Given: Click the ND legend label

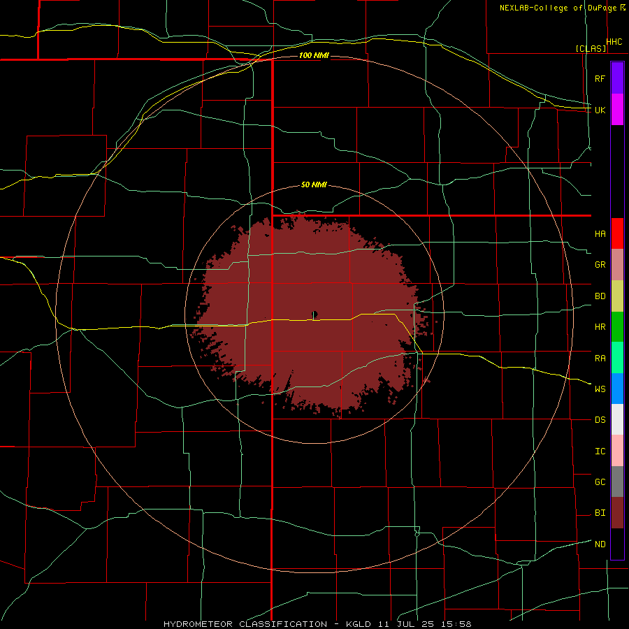Looking at the screenshot, I should click(x=600, y=544).
